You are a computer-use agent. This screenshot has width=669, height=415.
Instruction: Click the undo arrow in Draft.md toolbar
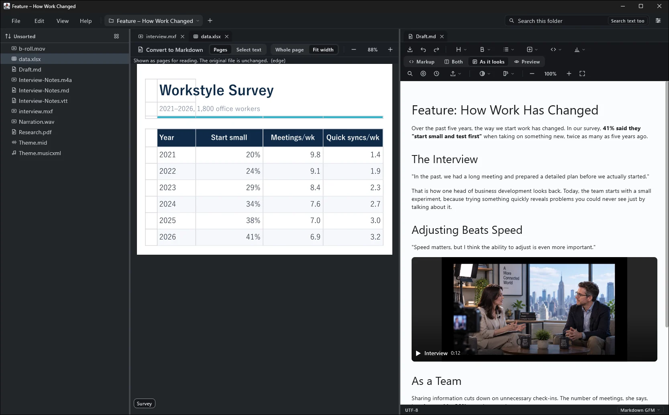pos(423,50)
